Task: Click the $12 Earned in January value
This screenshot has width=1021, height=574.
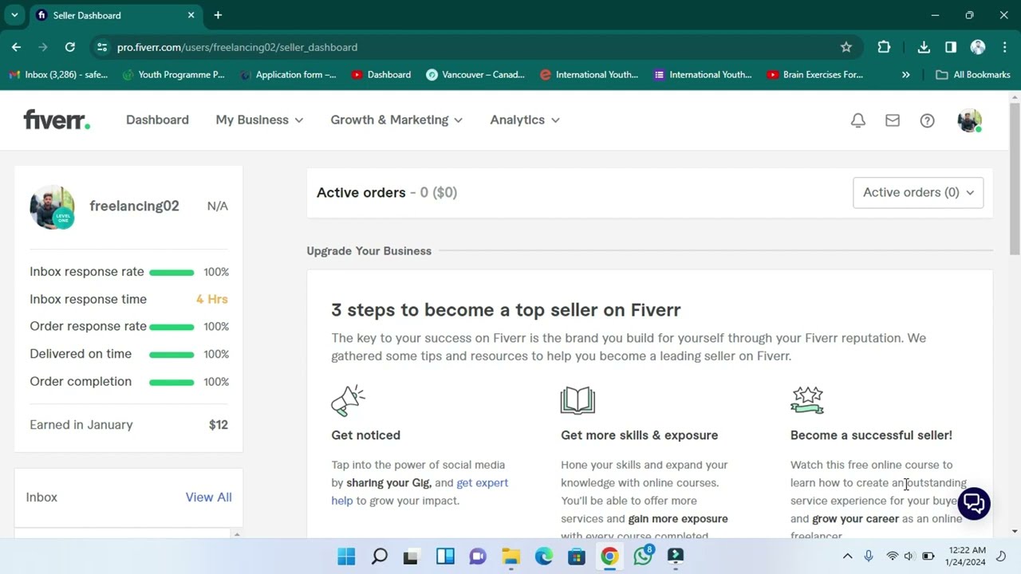Action: (219, 425)
